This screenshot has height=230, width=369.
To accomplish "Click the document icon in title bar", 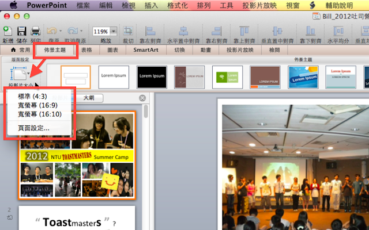I will tap(316, 16).
